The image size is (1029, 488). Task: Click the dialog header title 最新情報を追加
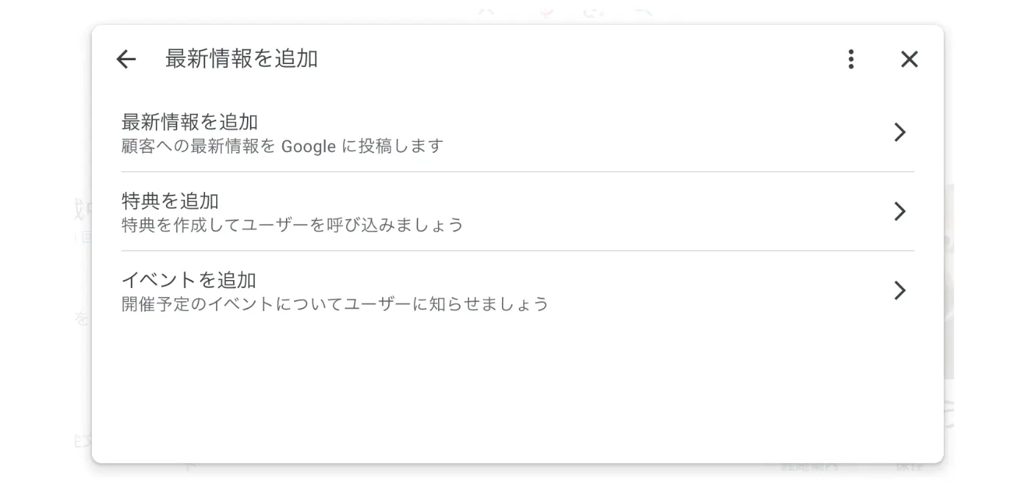click(x=242, y=59)
